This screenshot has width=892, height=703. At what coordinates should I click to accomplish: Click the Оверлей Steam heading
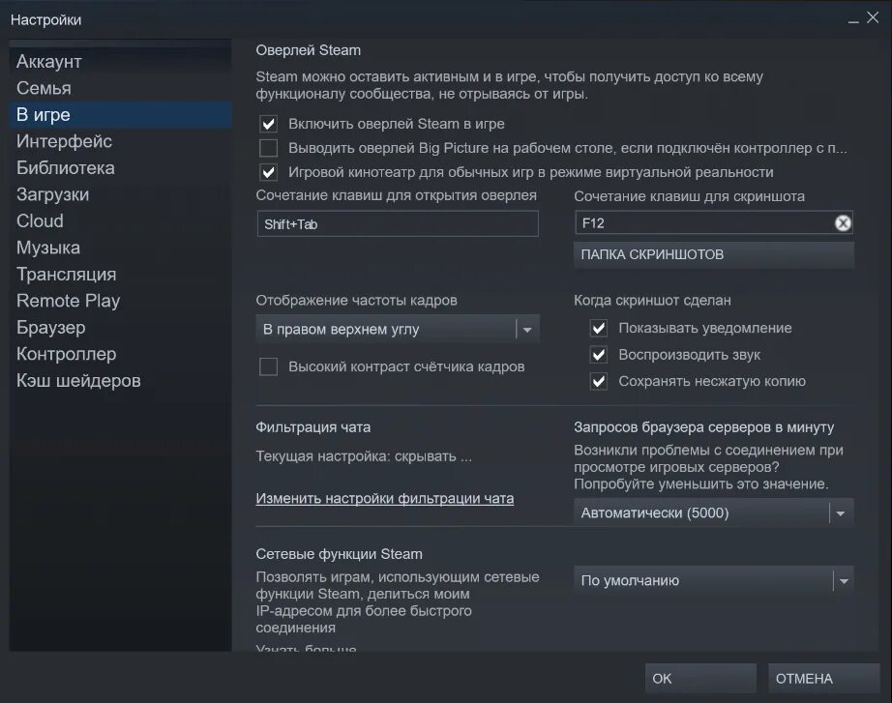point(308,50)
